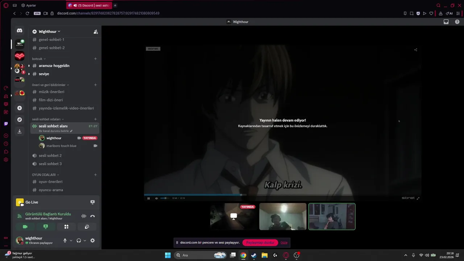464x261 pixels.
Task: Collapse öneri ve geri bildirimler category
Action: [x=50, y=85]
